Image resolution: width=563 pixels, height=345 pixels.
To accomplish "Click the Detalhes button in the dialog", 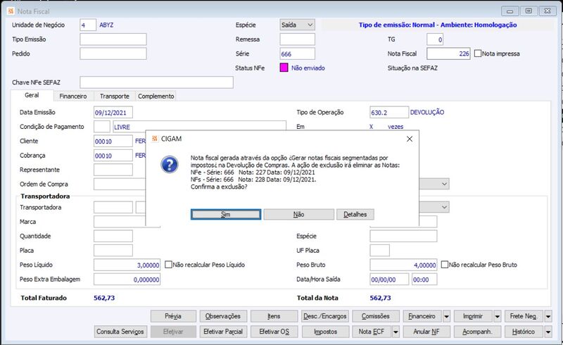I will pos(355,215).
